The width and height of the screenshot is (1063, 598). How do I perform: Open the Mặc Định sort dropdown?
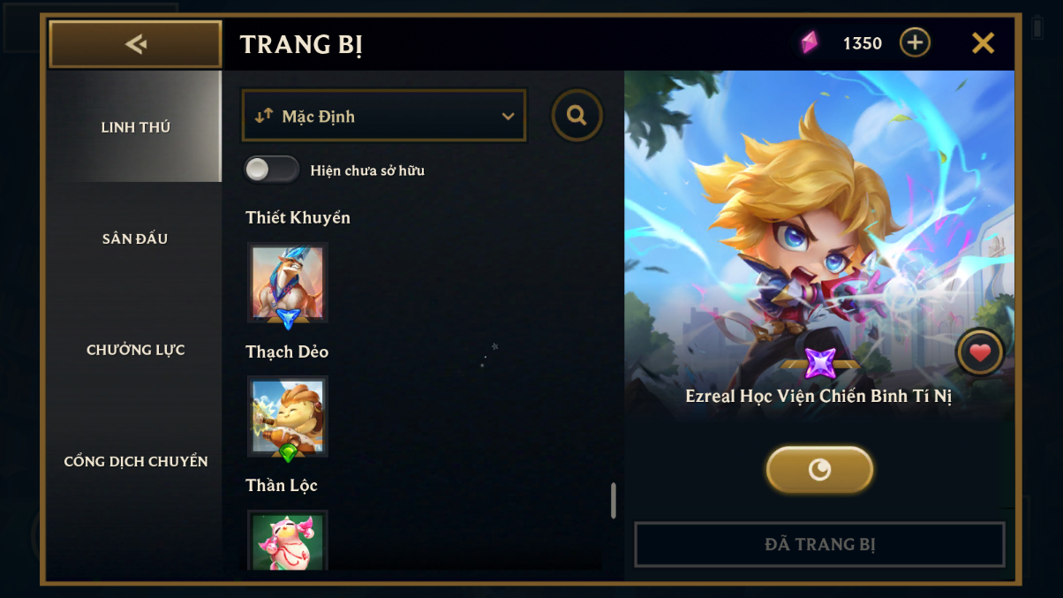click(384, 116)
